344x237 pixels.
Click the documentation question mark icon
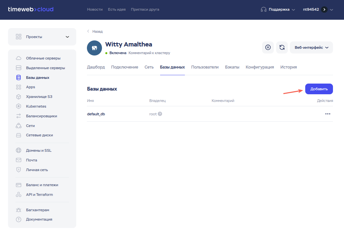(19, 219)
